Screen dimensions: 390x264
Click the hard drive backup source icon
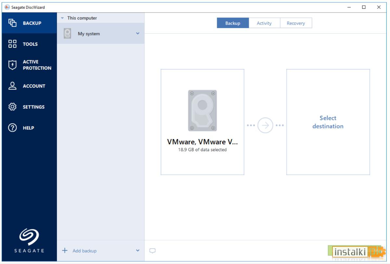[x=202, y=111]
